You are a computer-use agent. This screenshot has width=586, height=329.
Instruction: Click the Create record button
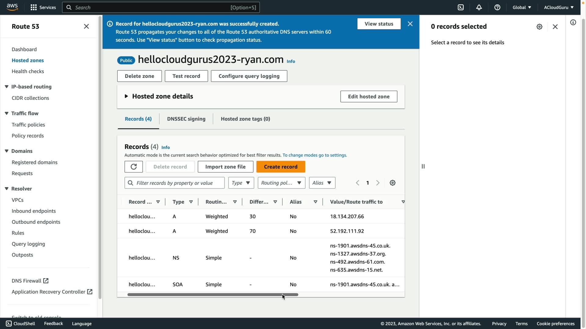(280, 167)
